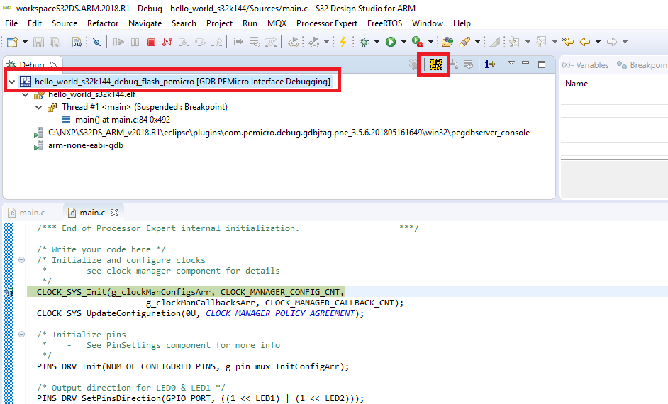Click the Forward navigation arrow icon
This screenshot has width=668, height=404.
pos(612,42)
